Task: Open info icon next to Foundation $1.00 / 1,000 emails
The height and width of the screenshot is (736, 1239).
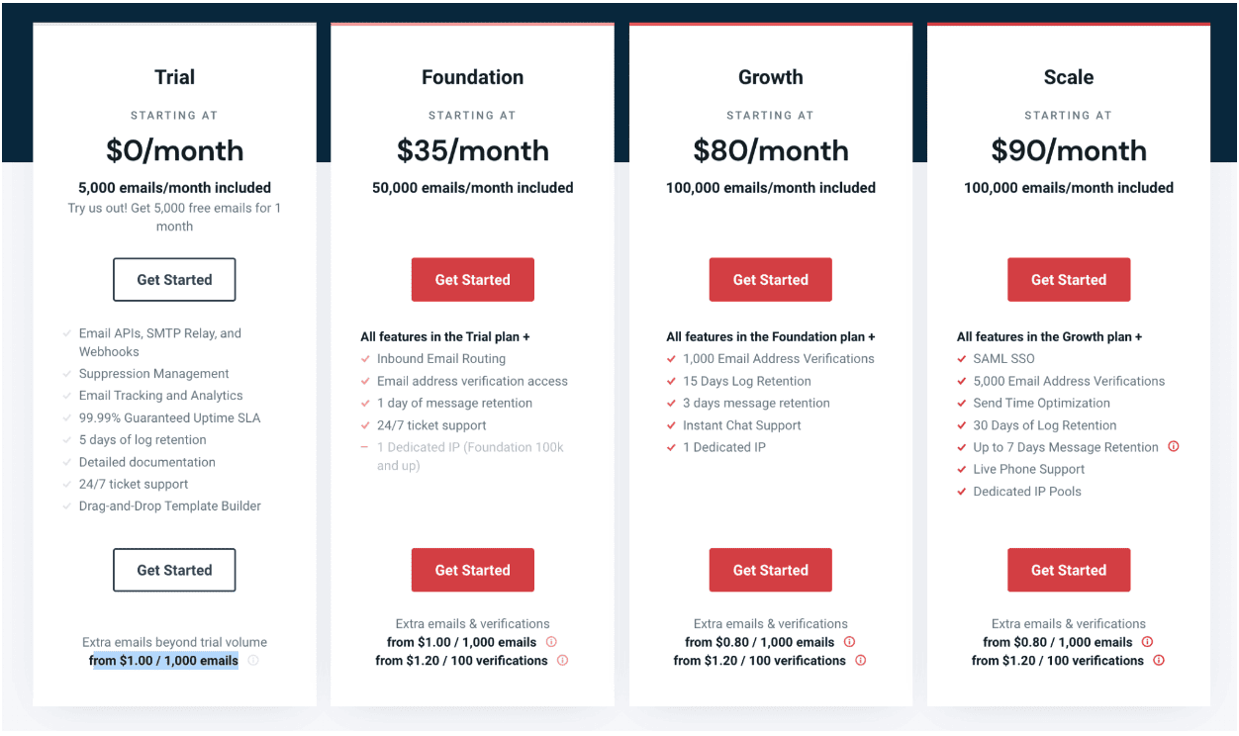Action: [x=551, y=642]
